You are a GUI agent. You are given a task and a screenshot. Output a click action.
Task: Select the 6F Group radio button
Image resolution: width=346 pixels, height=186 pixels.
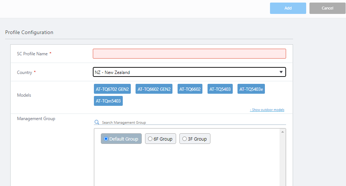click(150, 139)
